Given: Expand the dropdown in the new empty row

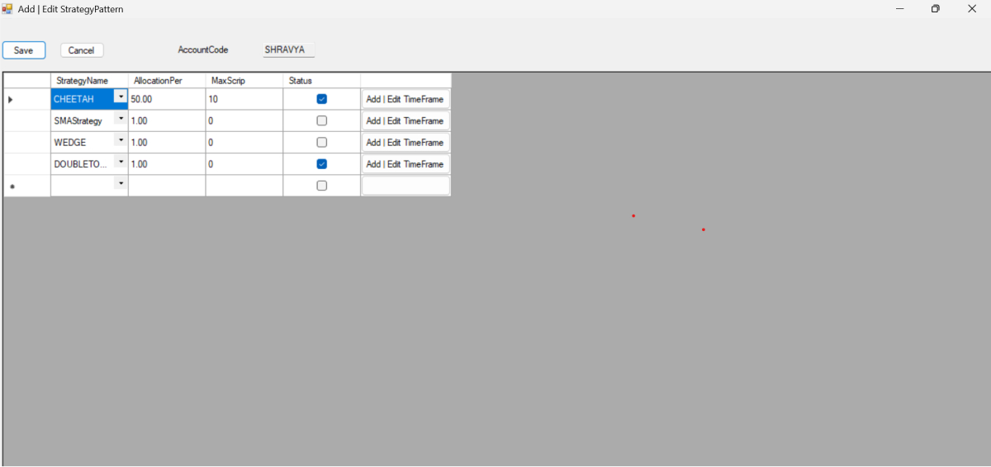Looking at the screenshot, I should (x=121, y=183).
